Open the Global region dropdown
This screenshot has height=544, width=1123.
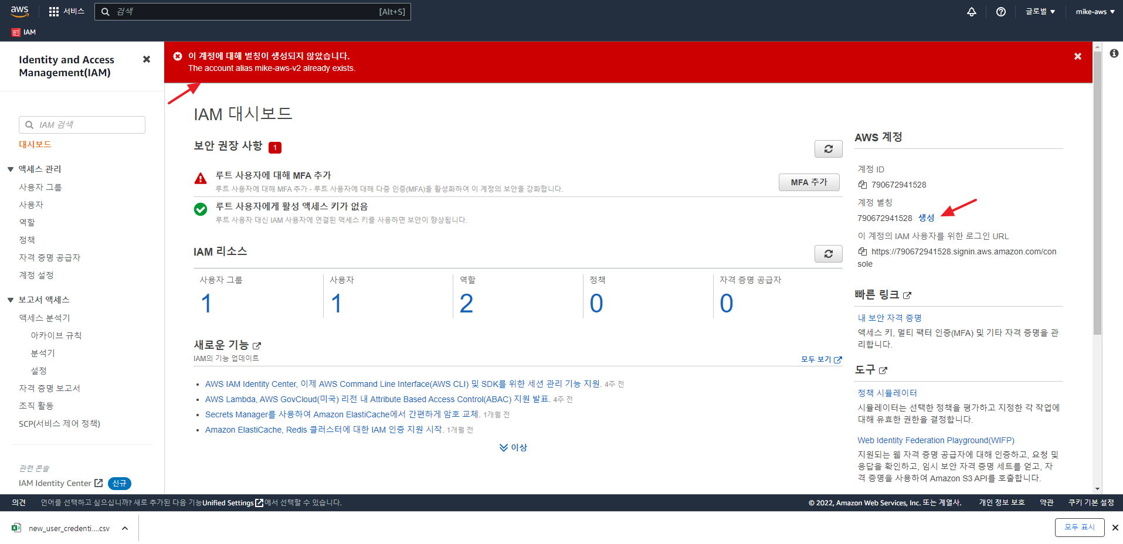(1040, 12)
